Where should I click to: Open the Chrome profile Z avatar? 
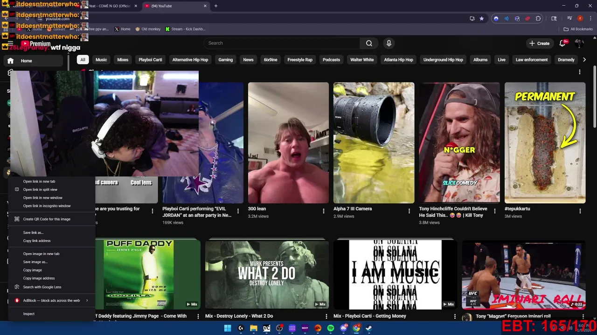(580, 19)
